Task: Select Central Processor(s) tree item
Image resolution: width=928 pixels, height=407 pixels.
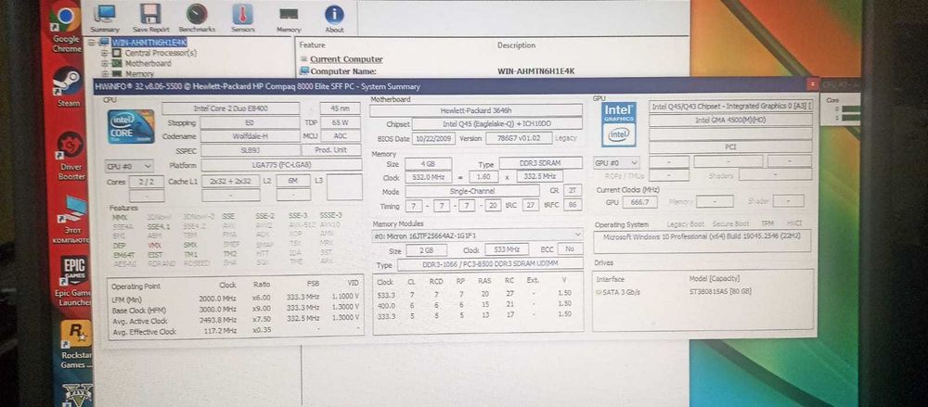Action: pyautogui.click(x=161, y=53)
